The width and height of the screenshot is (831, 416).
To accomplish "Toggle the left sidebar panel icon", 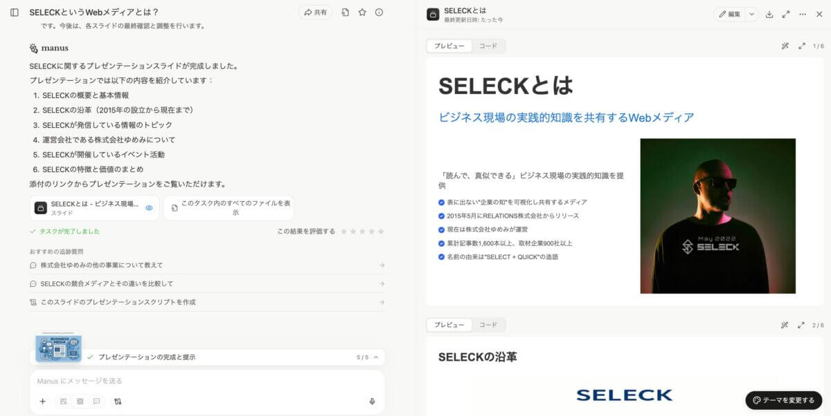I will pos(15,12).
